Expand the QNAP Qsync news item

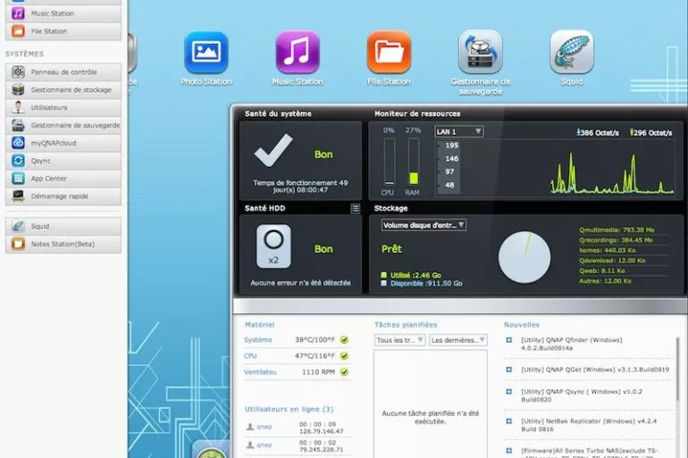[509, 391]
